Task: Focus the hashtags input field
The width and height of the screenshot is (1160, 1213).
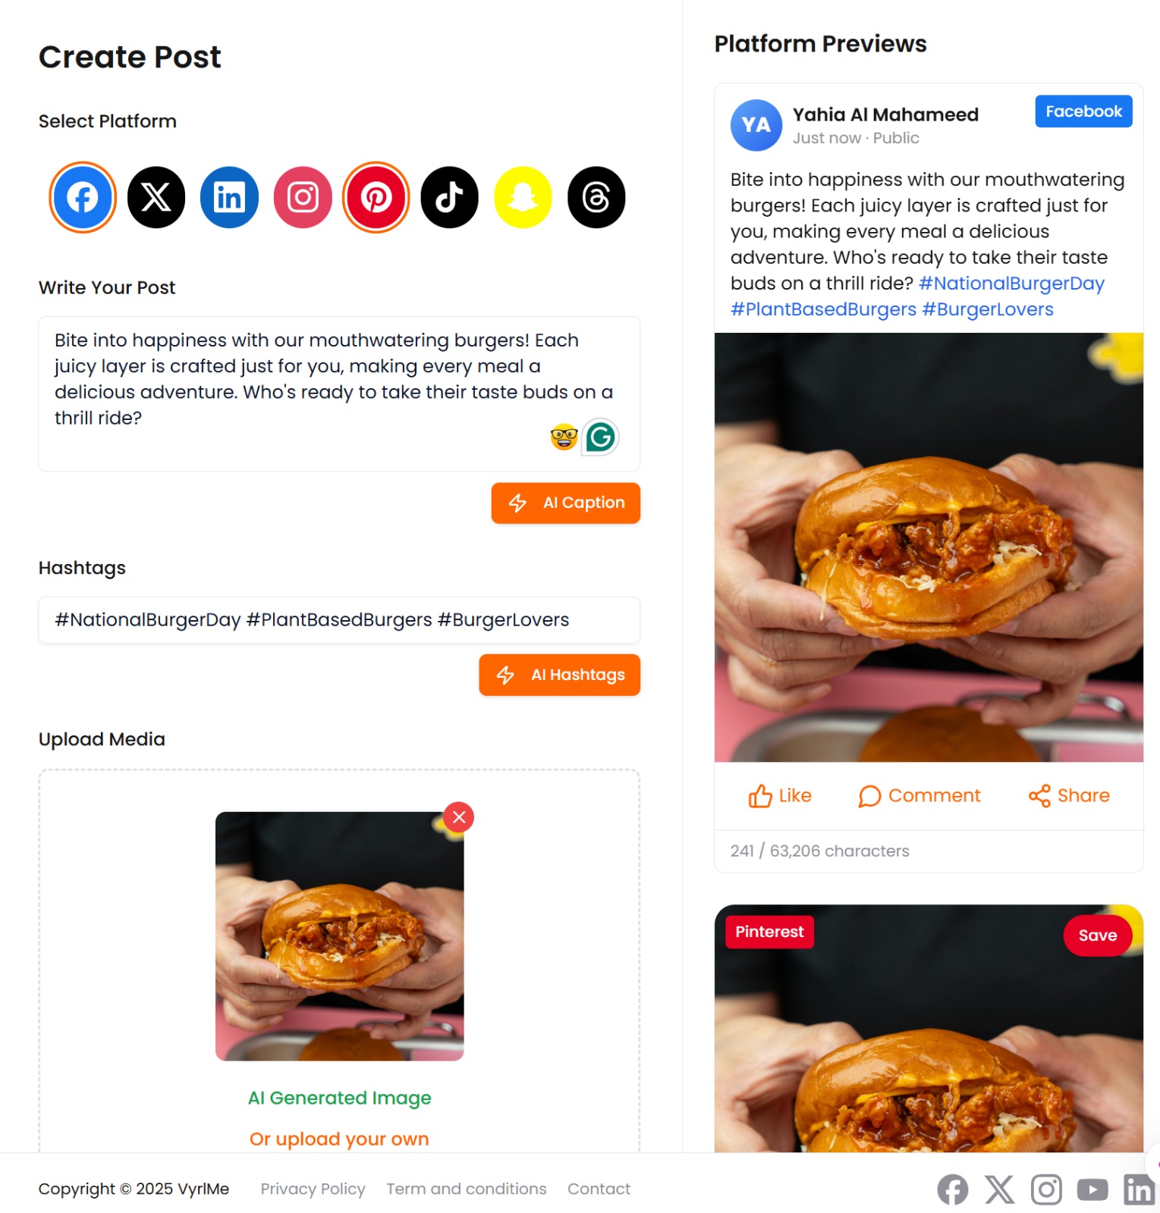Action: 339,620
